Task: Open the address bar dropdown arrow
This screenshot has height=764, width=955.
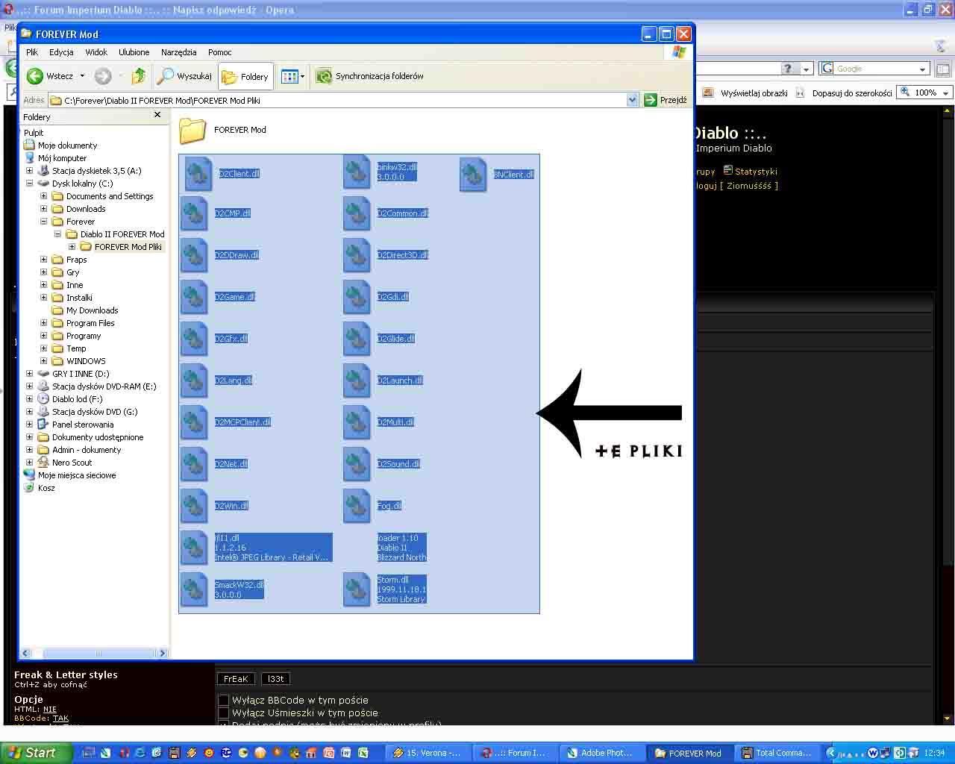Action: tap(632, 100)
